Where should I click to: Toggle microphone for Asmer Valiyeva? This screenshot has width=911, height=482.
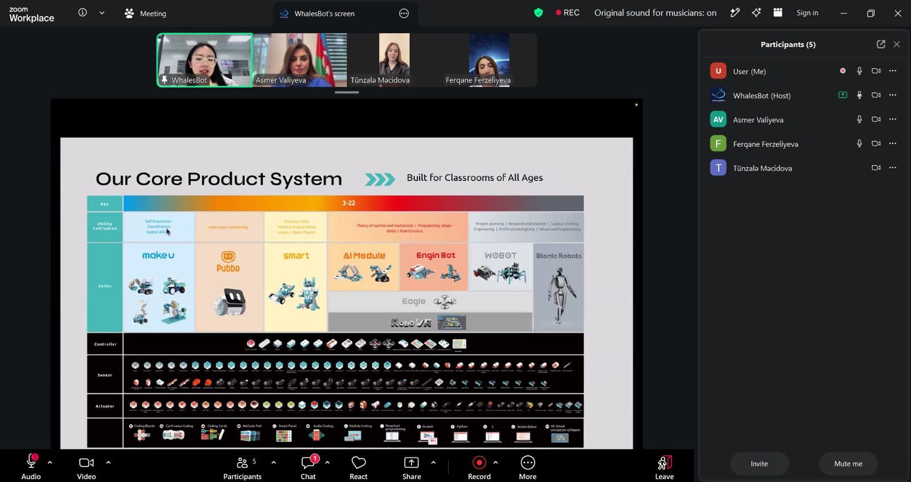click(860, 120)
